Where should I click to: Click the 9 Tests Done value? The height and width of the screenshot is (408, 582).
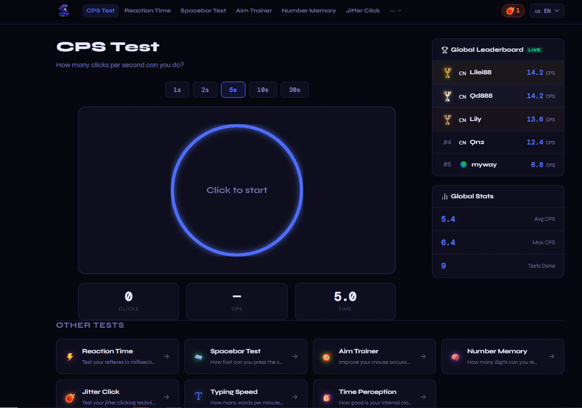pyautogui.click(x=443, y=266)
